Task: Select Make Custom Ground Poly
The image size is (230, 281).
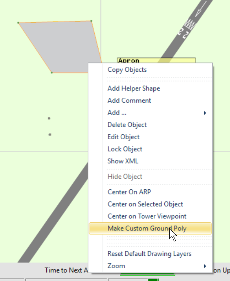Action: click(150, 228)
